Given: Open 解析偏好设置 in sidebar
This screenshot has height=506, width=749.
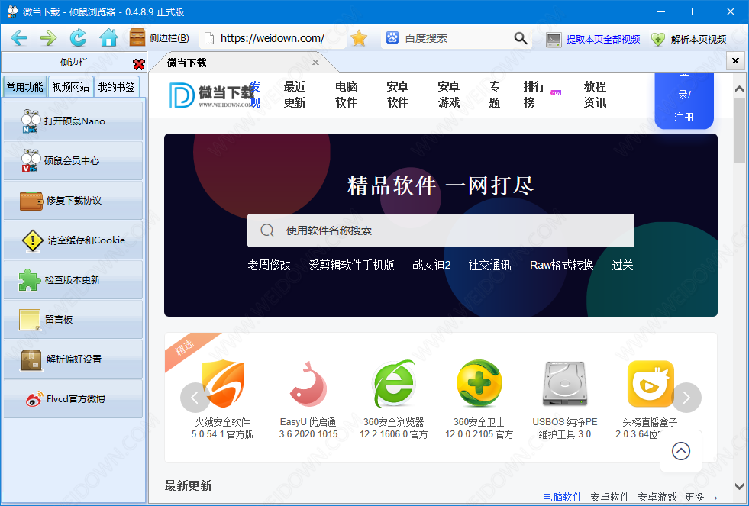Looking at the screenshot, I should coord(73,359).
